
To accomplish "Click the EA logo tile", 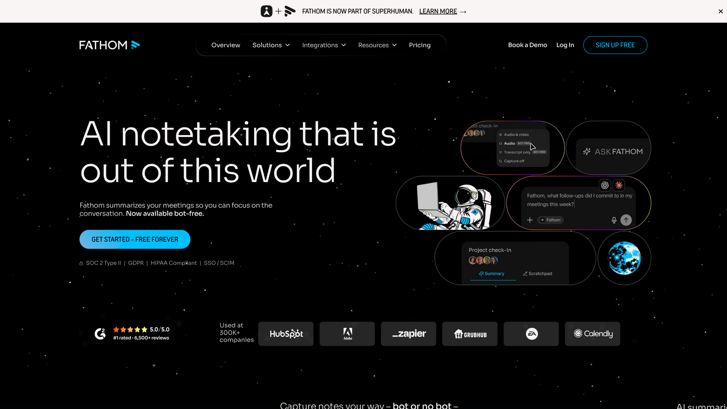I will pyautogui.click(x=531, y=334).
